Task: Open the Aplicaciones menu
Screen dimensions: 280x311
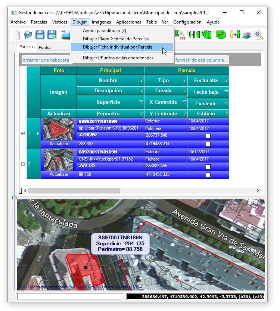Action: (x=128, y=22)
